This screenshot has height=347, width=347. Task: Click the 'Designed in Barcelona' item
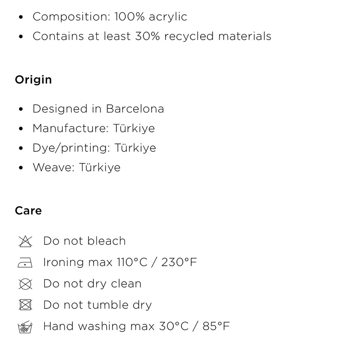click(x=98, y=109)
